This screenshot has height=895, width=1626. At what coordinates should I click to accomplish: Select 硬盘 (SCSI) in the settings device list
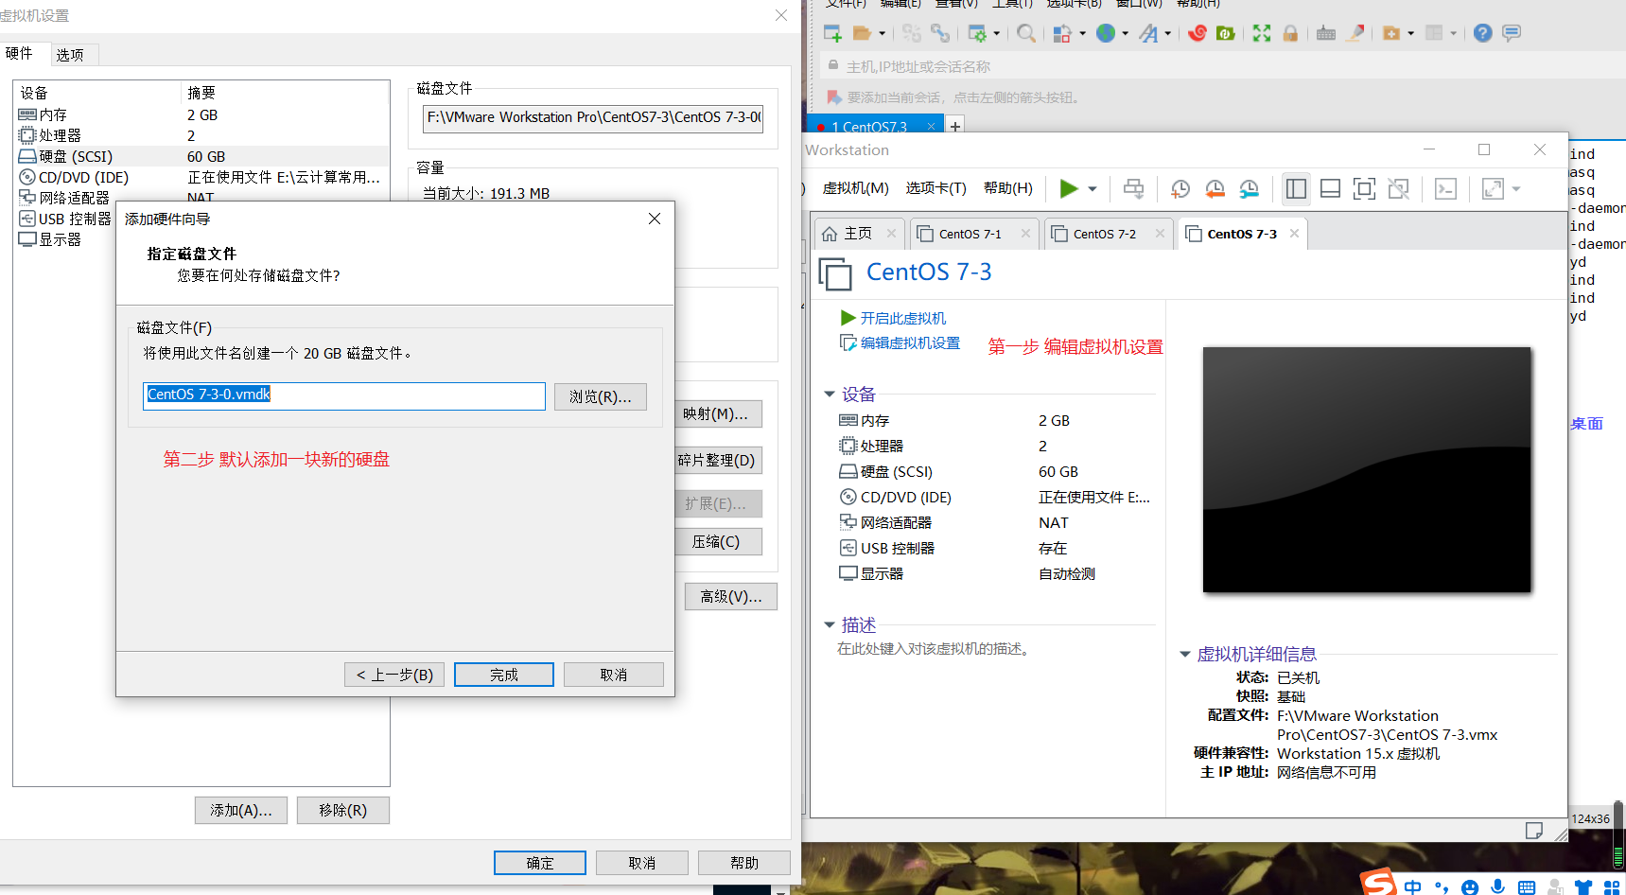coord(201,156)
